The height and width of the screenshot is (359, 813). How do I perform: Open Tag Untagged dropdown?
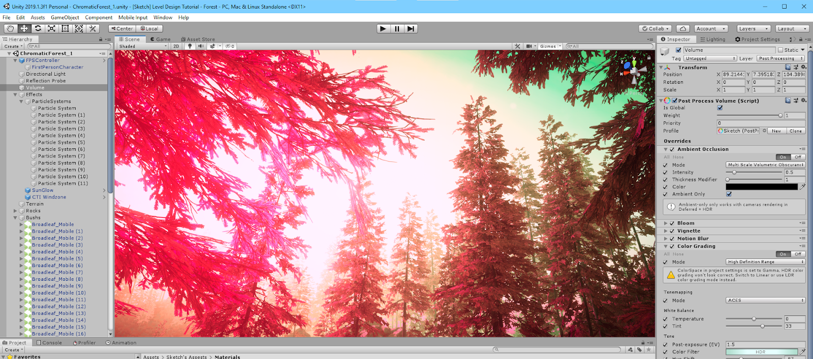[x=710, y=58]
